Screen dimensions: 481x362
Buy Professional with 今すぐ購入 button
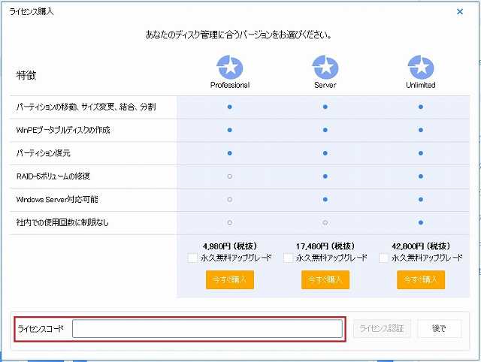click(x=230, y=279)
